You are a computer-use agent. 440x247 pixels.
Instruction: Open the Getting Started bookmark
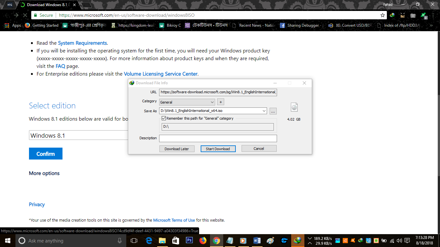(42, 25)
